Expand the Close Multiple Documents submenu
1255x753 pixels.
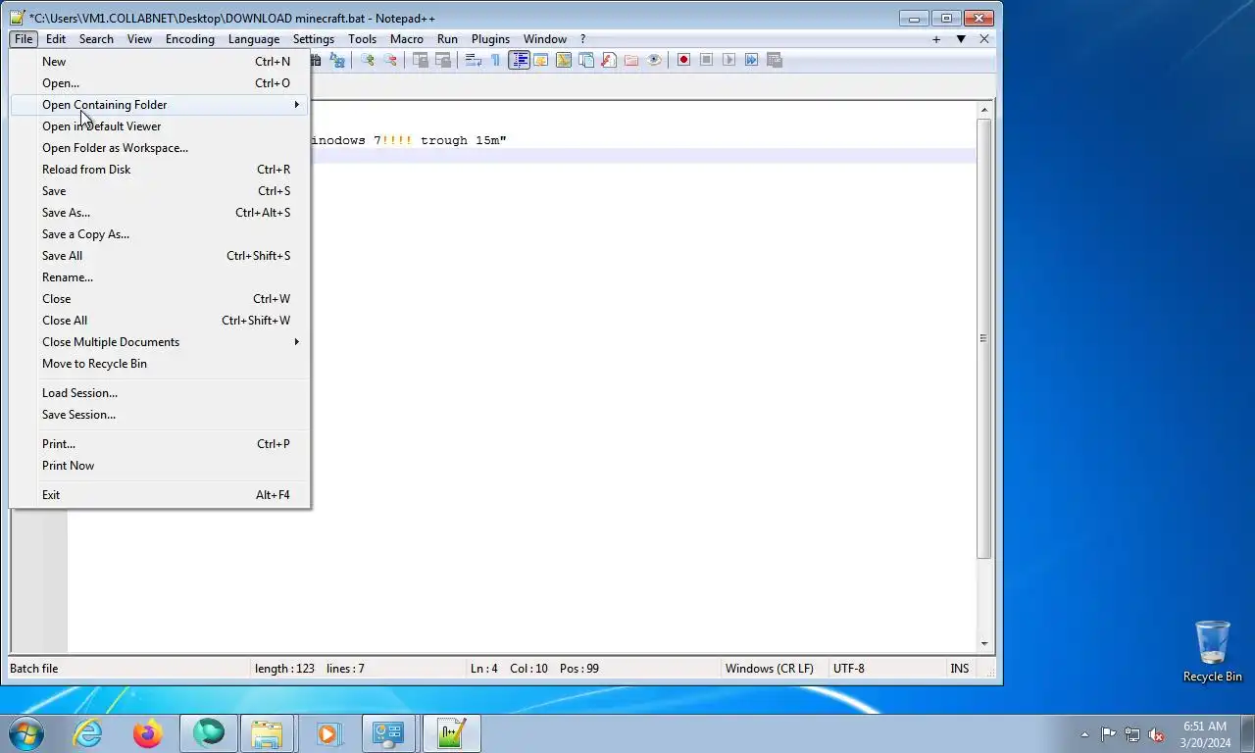click(x=160, y=342)
